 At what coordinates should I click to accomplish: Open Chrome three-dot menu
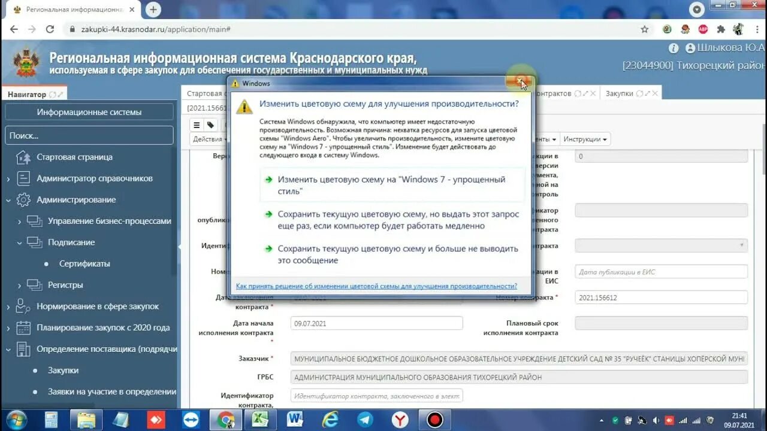click(757, 29)
